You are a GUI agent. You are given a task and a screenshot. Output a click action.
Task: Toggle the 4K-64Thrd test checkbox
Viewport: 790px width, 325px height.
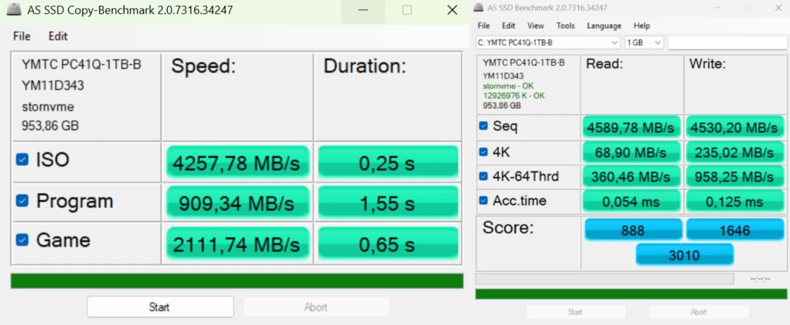click(484, 176)
